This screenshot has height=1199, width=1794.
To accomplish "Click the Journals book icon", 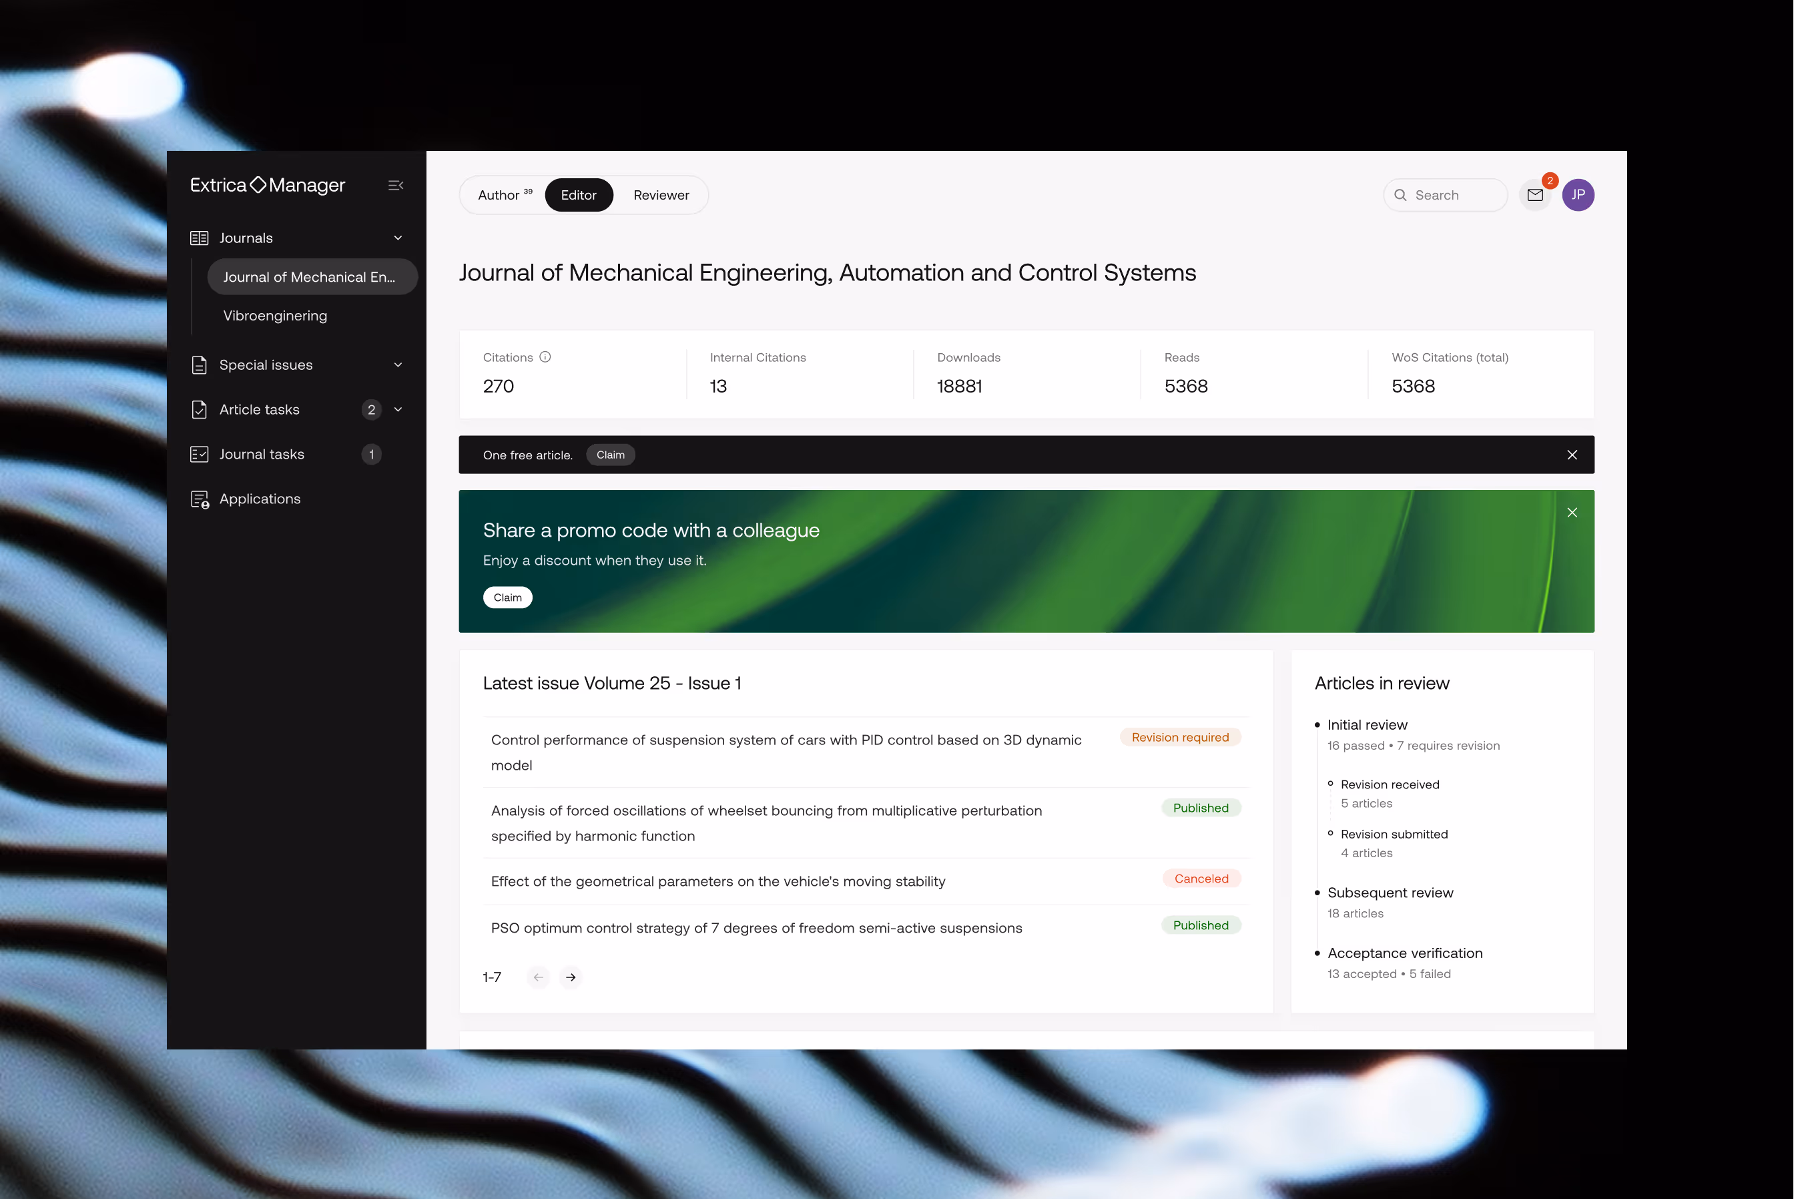I will click(x=199, y=238).
